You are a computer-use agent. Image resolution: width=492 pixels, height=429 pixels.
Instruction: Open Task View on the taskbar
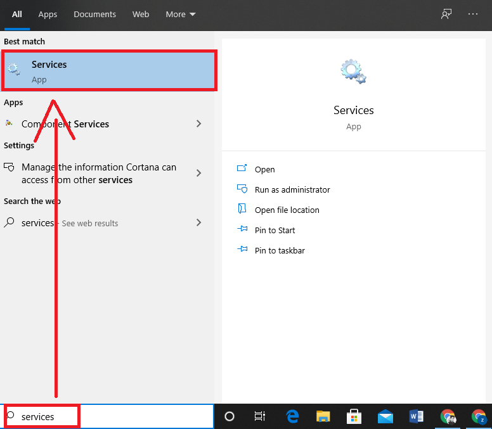point(260,416)
